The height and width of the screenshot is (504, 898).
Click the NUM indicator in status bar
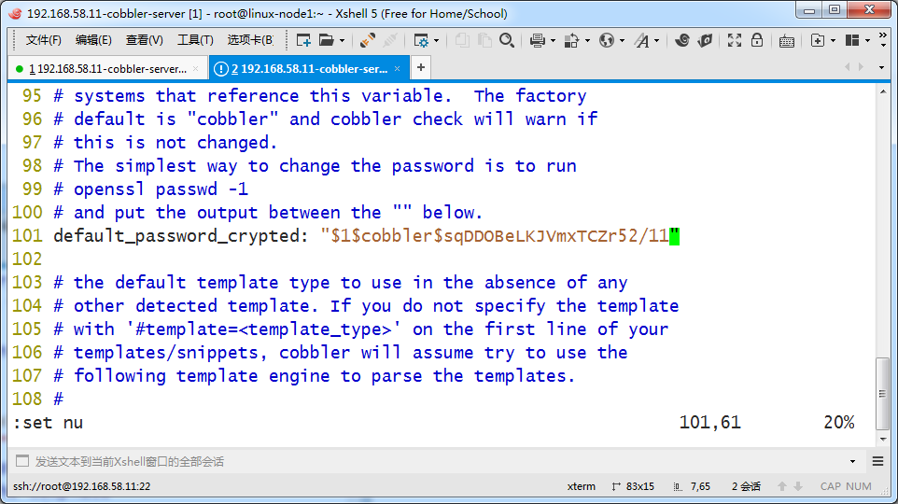pyautogui.click(x=859, y=486)
